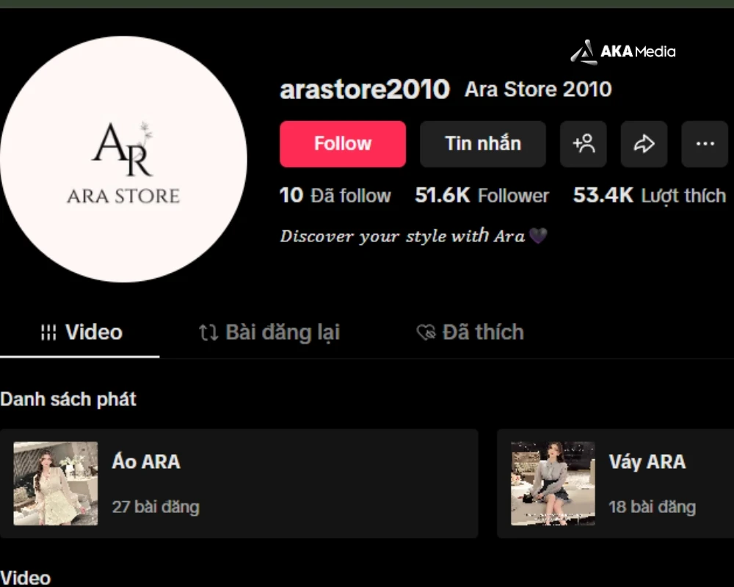
Task: Click the 53.4K Lượt thích count
Action: click(x=649, y=196)
